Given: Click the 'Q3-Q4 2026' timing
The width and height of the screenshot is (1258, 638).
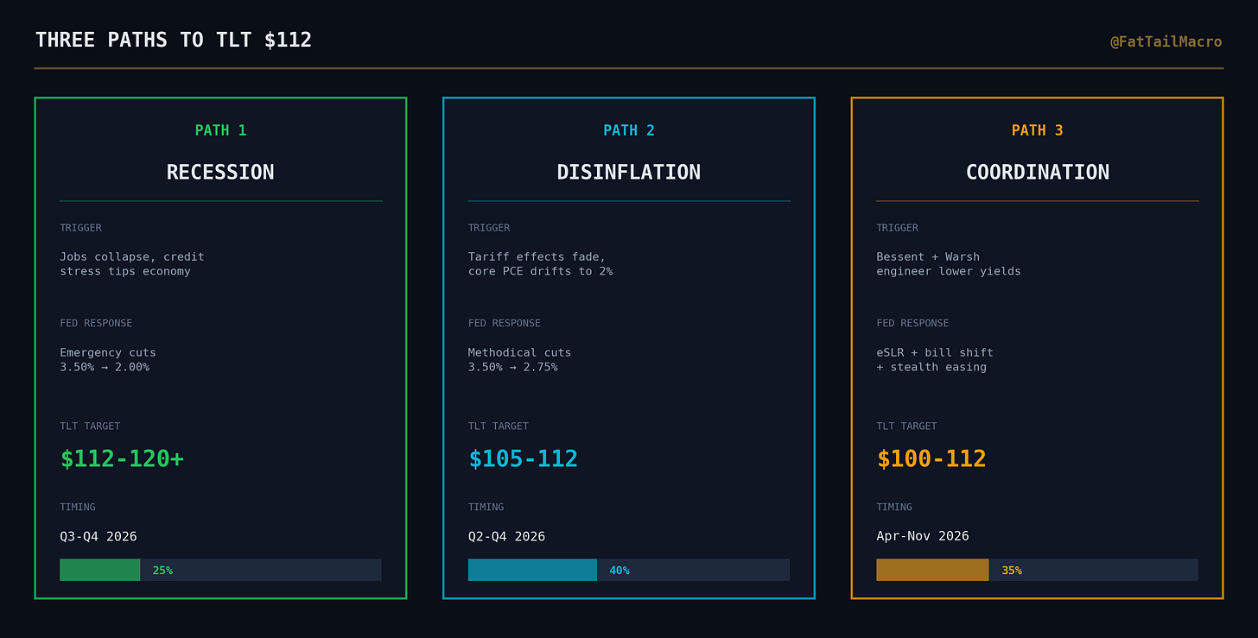Looking at the screenshot, I should [x=98, y=536].
